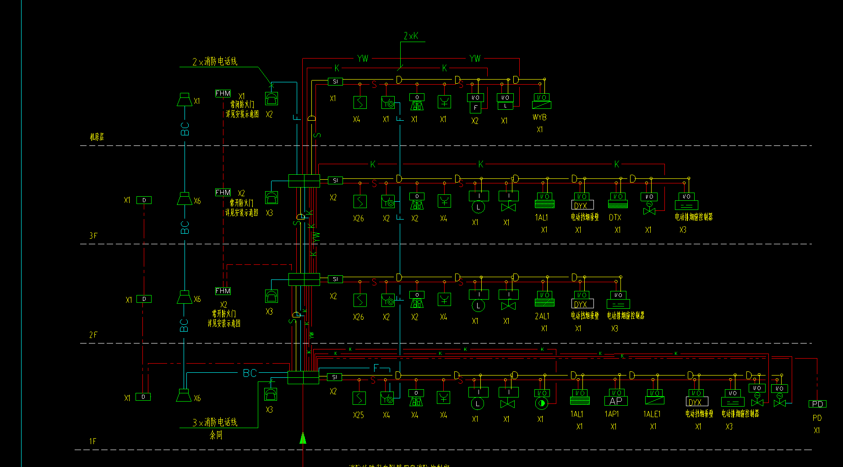Select the DYX box on 2F row
This screenshot has width=843, height=467.
coord(582,304)
